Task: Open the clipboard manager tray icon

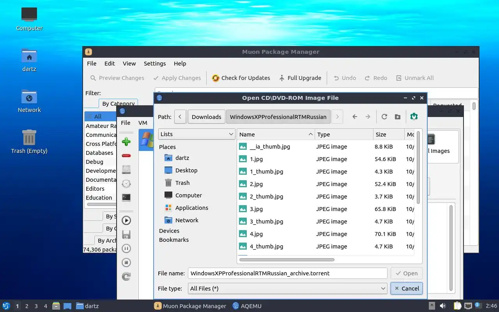Action: tap(458, 306)
